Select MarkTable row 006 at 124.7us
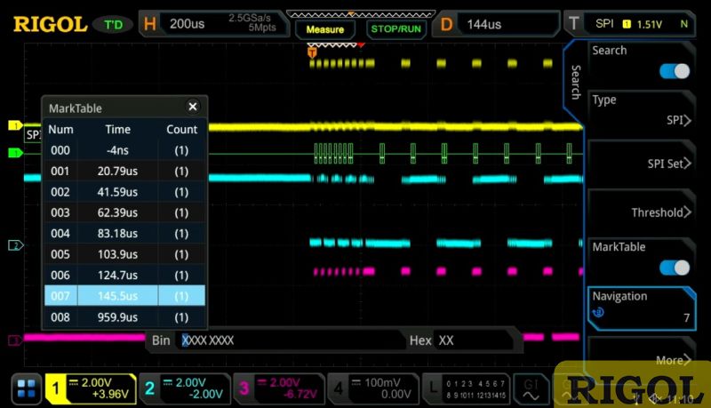The width and height of the screenshot is (711, 408). (124, 276)
